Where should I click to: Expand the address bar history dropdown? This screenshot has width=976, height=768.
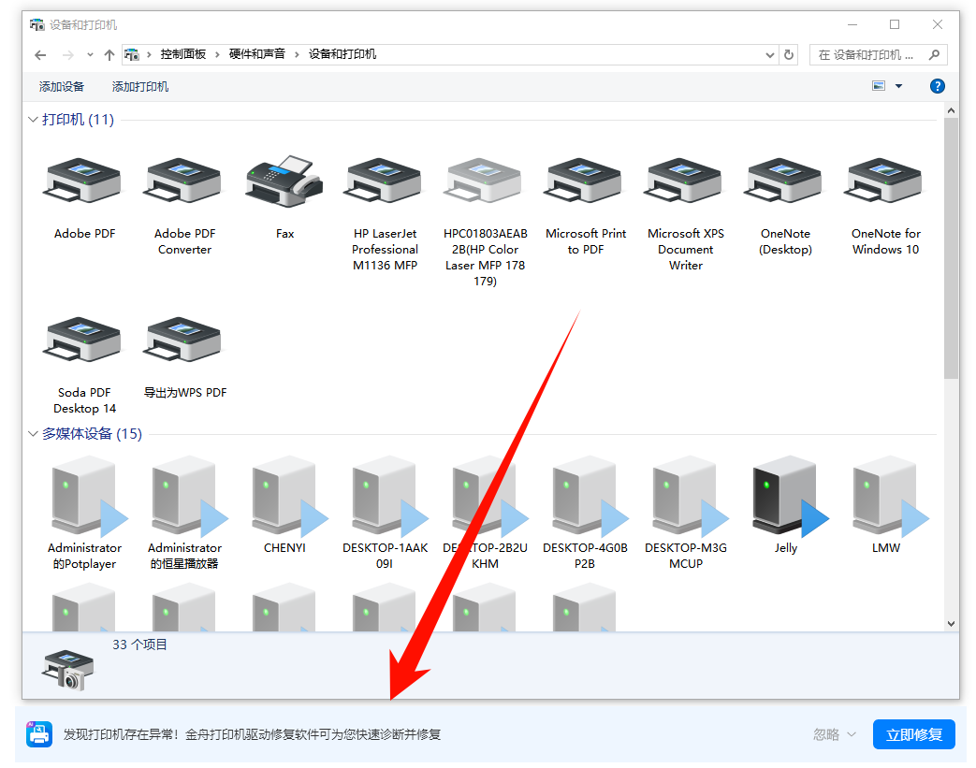[769, 54]
